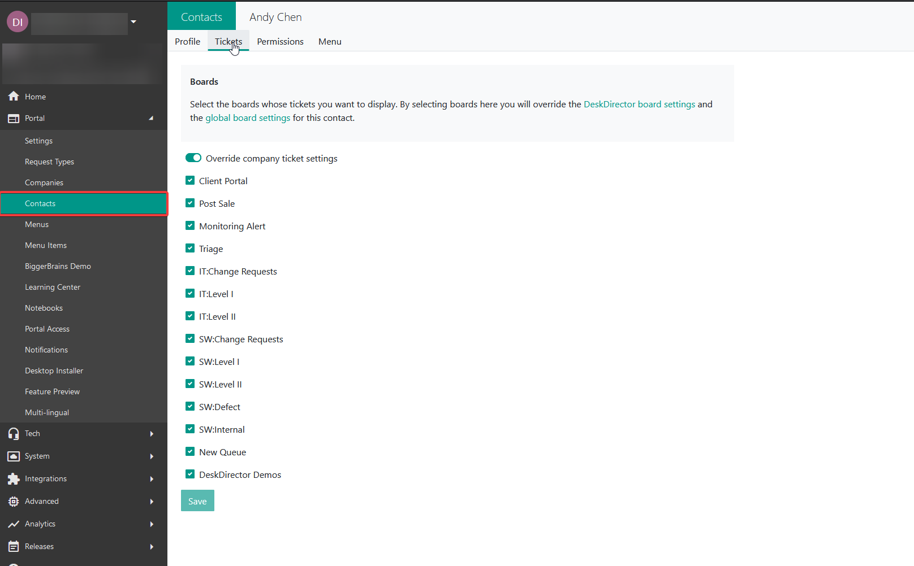Expand the Tech menu section

click(x=152, y=434)
